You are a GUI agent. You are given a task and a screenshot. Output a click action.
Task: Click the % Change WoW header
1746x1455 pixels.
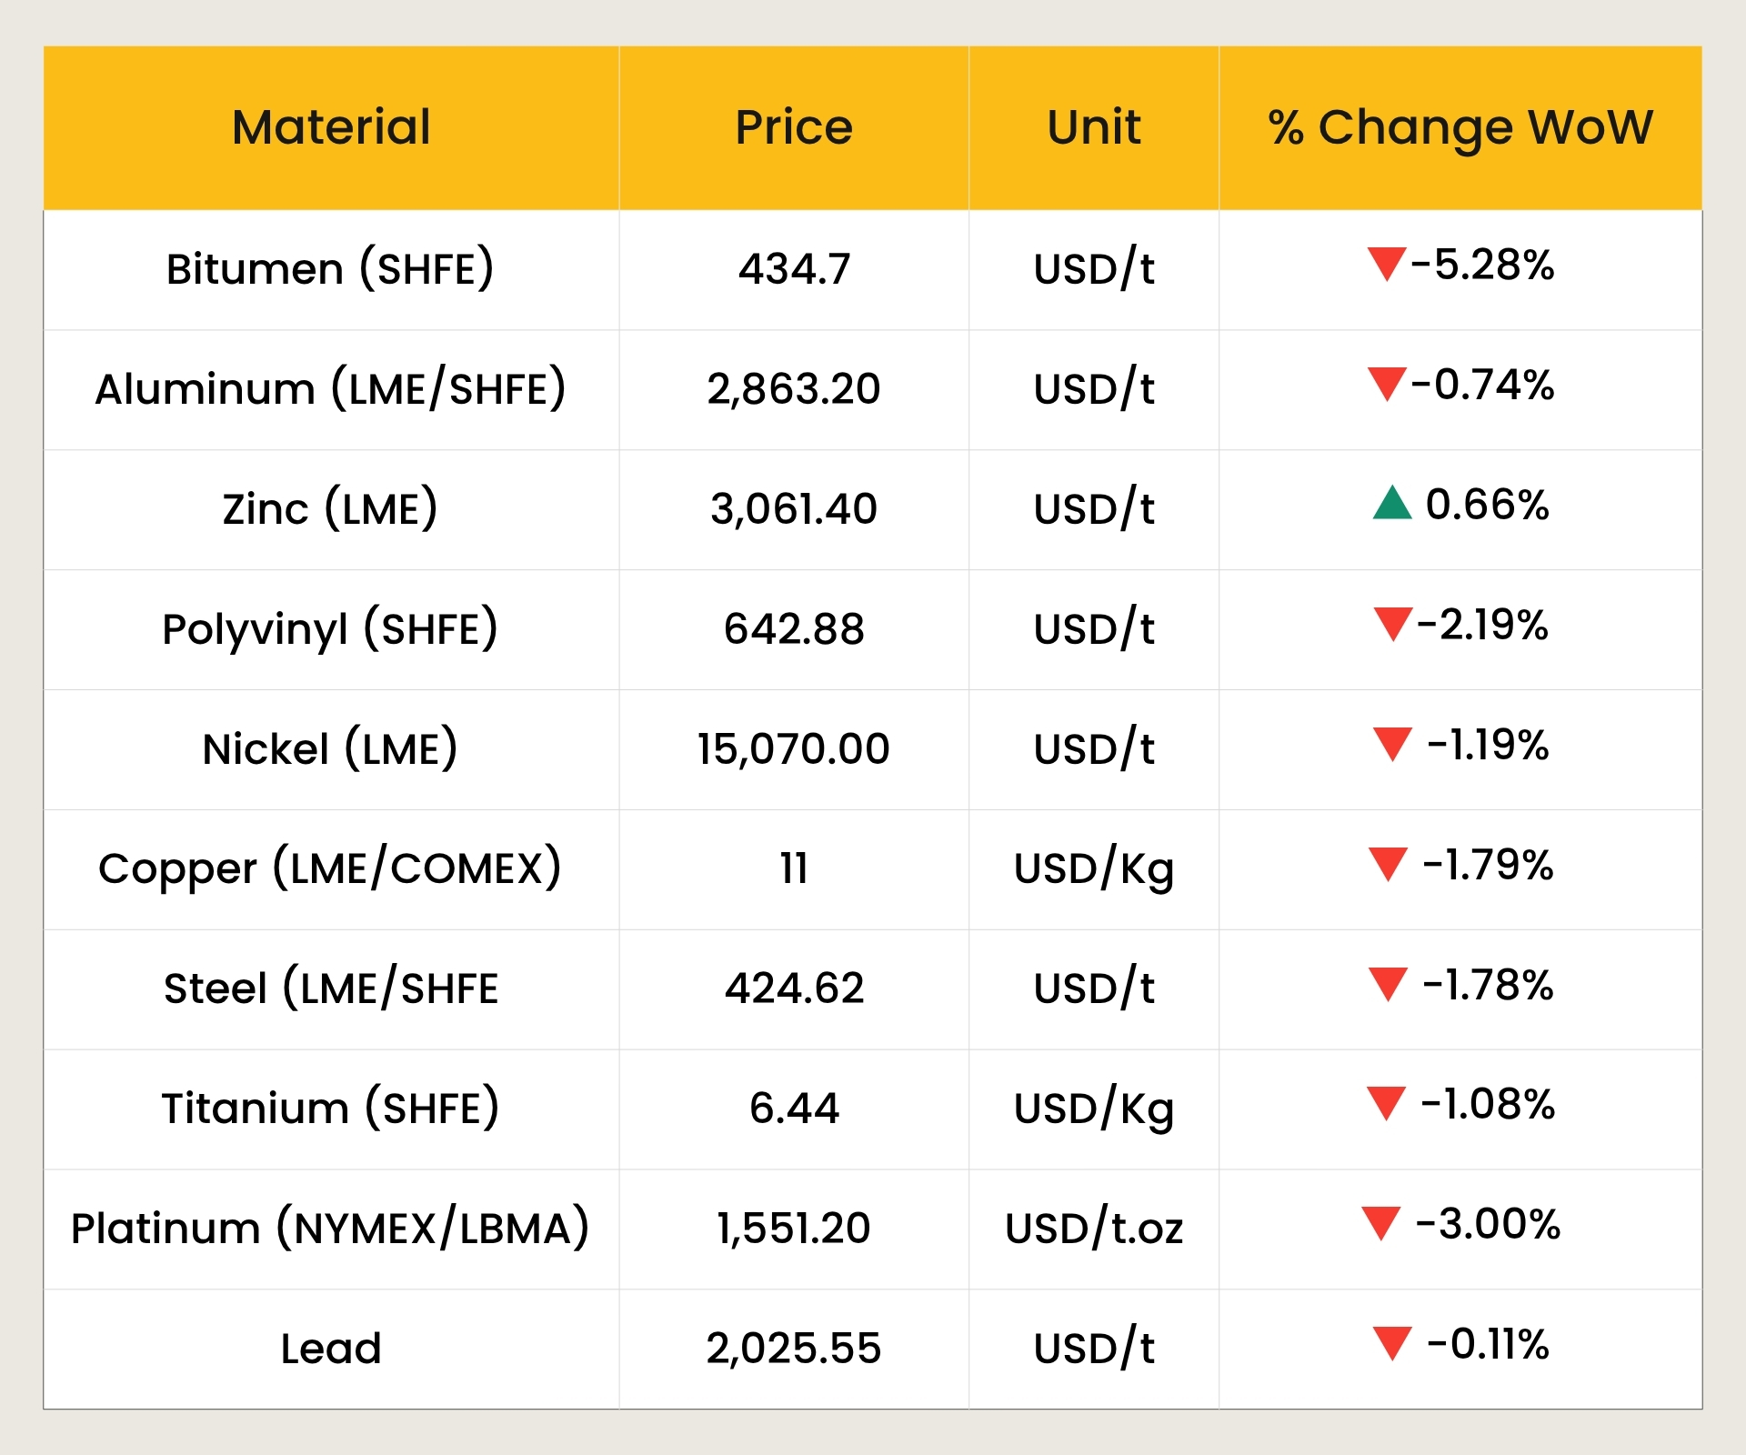point(1460,127)
